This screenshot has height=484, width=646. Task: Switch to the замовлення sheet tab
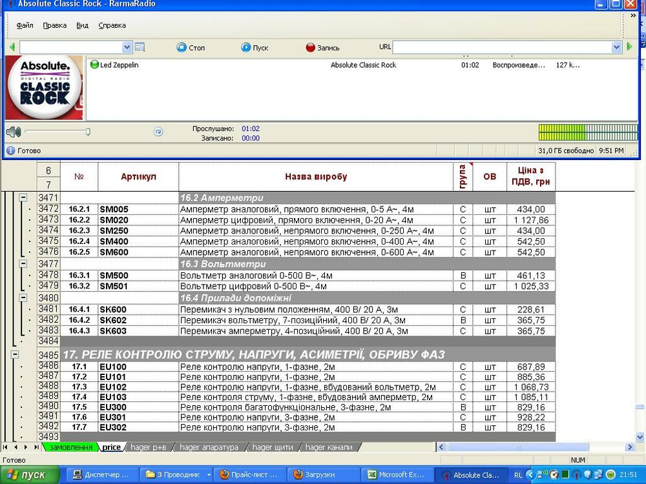[x=70, y=447]
